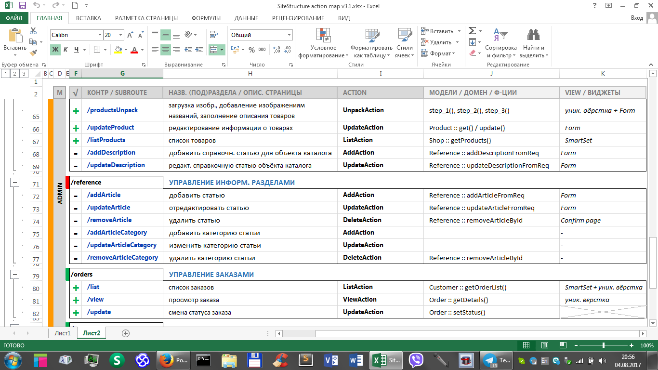Click the Format Painter brush icon
Screen dimensions: 658x370
click(33, 53)
